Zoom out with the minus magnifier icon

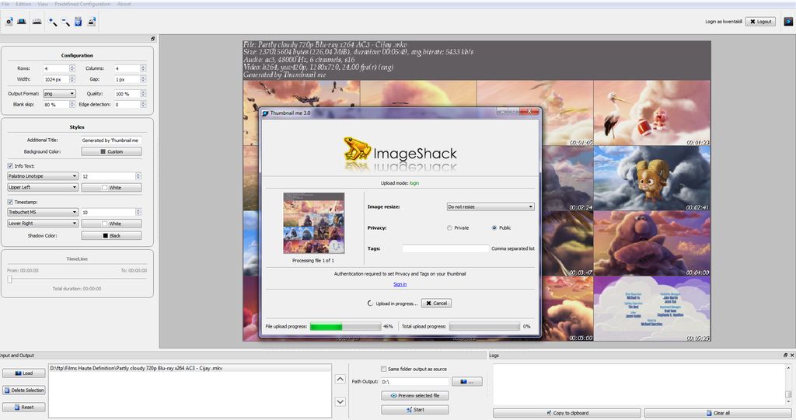click(65, 22)
